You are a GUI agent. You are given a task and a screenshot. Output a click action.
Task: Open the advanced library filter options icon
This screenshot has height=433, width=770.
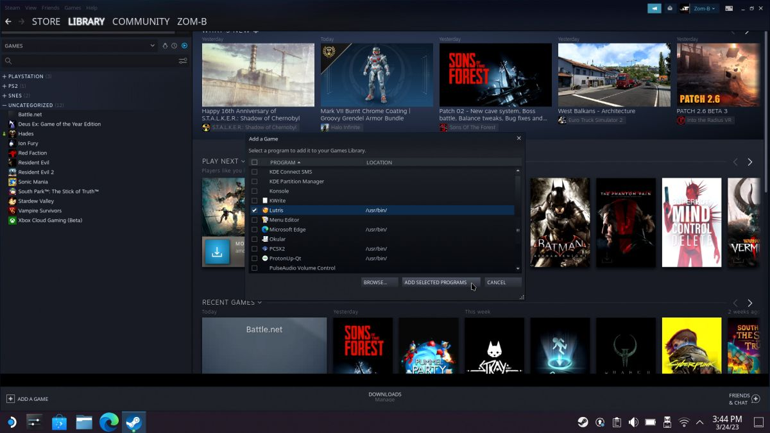point(183,61)
